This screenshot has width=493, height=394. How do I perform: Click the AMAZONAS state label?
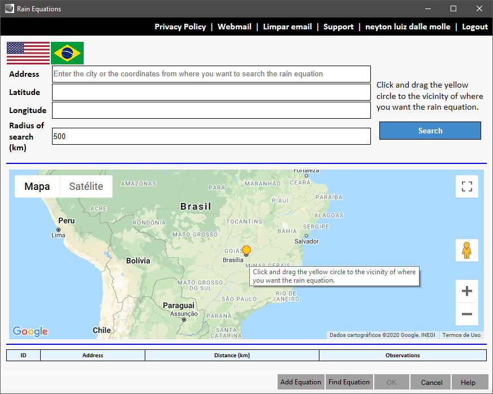pyautogui.click(x=139, y=184)
